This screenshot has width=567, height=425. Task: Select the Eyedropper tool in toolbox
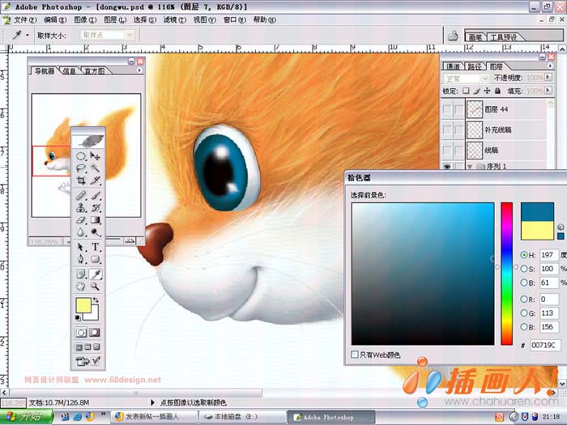[95, 274]
